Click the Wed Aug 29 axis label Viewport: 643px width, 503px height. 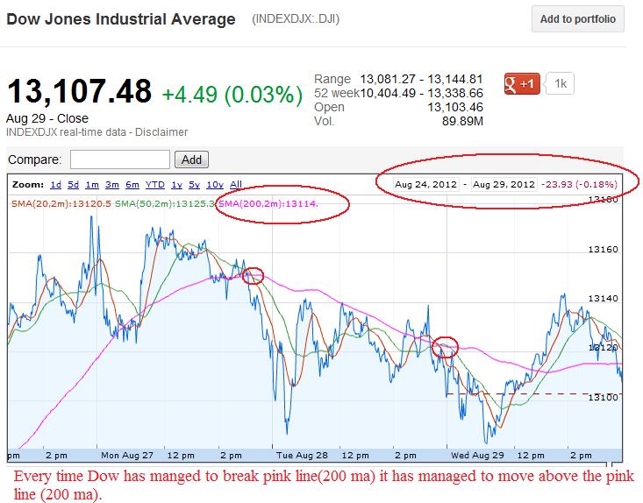point(477,456)
